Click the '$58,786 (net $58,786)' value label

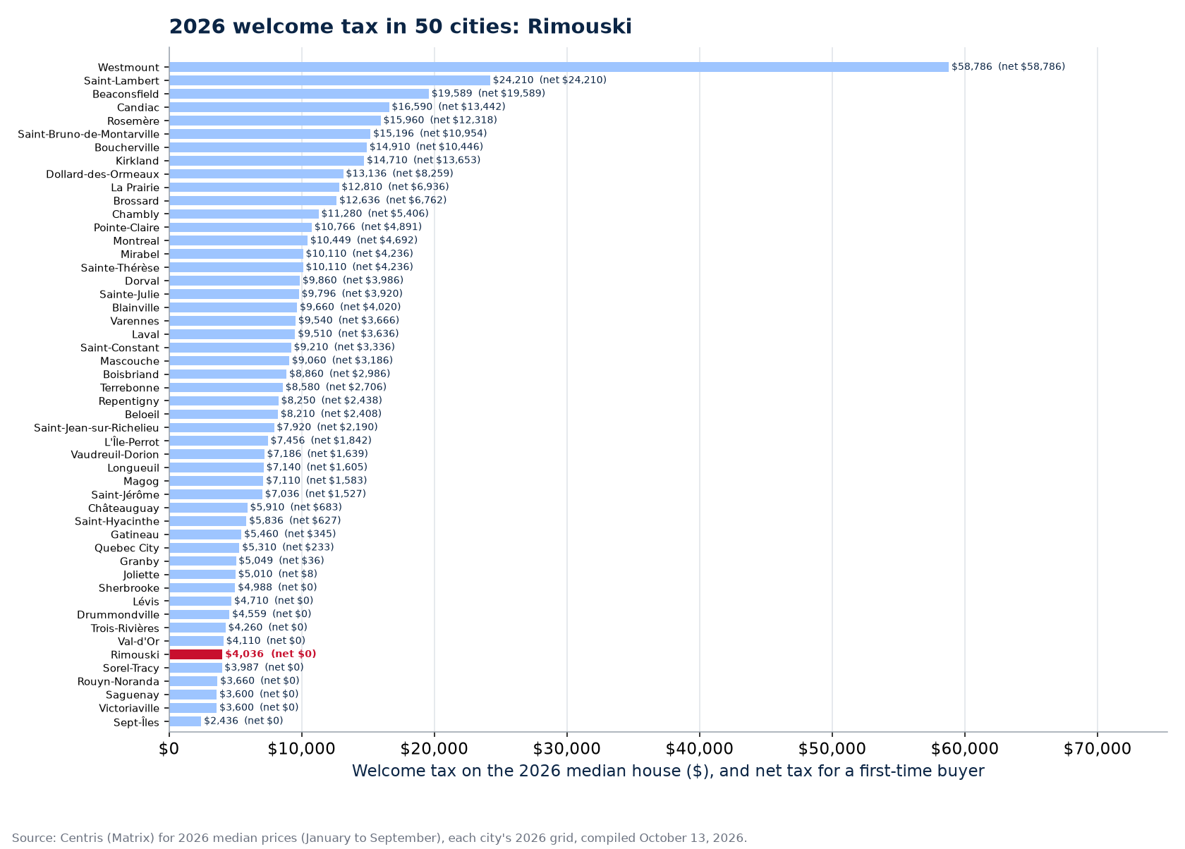click(x=1008, y=67)
